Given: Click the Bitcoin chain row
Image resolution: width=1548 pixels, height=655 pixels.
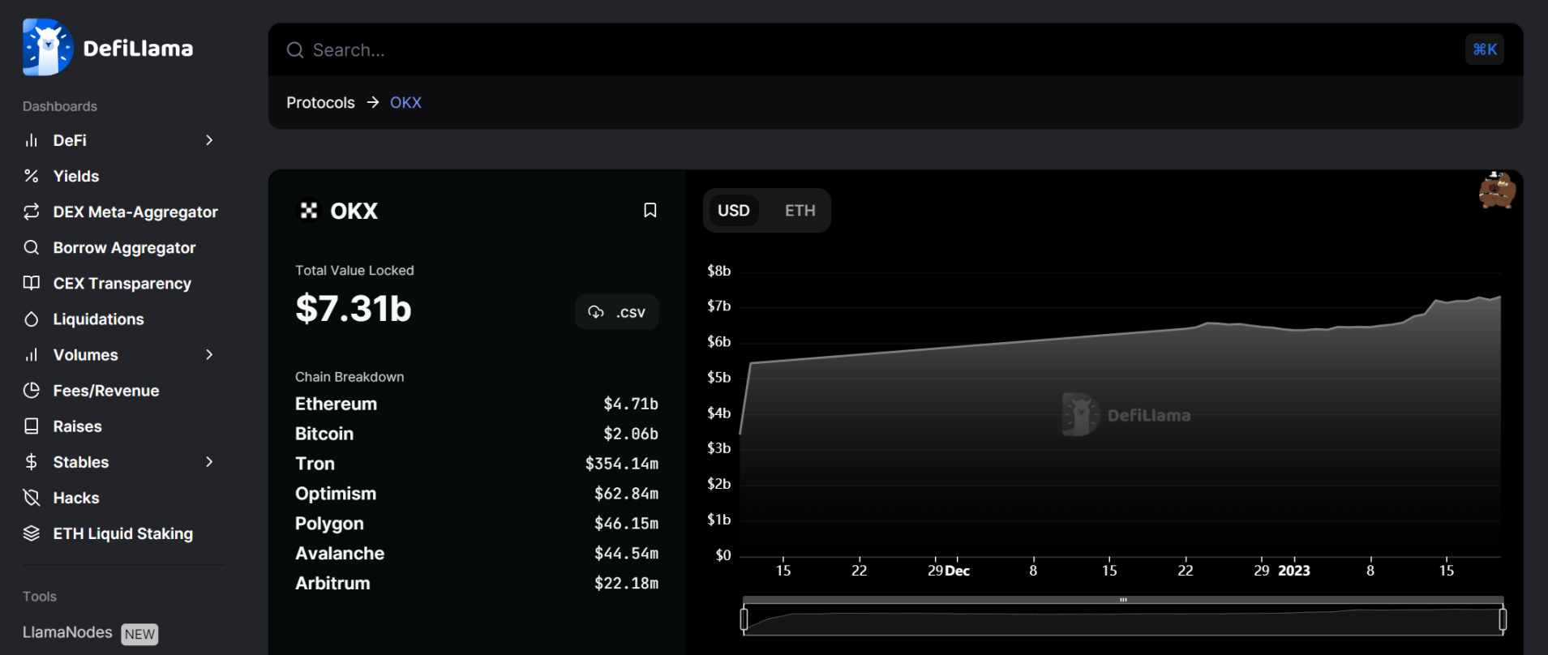Looking at the screenshot, I should click(x=477, y=434).
